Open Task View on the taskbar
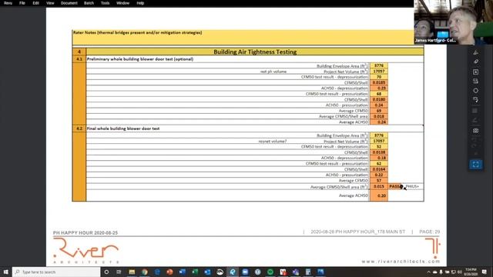 click(119, 272)
